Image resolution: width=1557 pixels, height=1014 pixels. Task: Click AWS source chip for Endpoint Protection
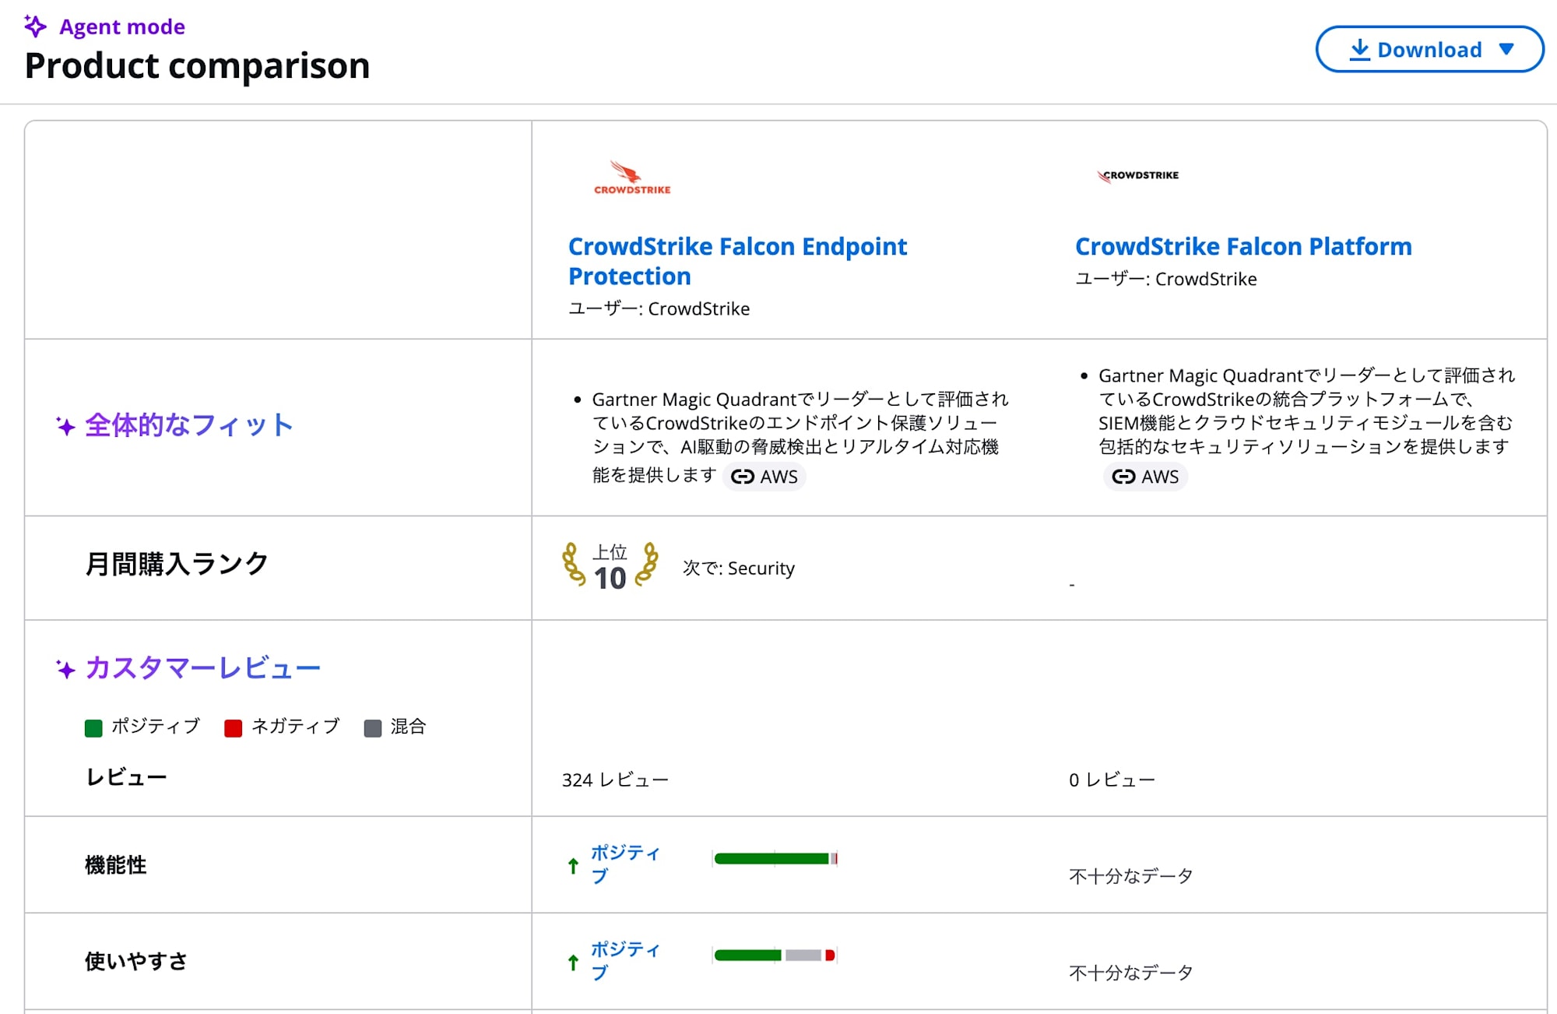[x=764, y=477]
